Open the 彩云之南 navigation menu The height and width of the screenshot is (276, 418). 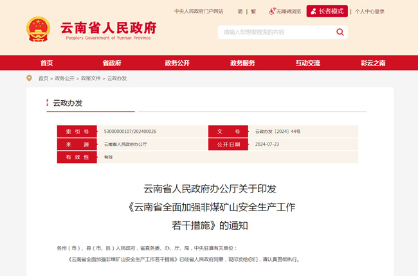pos(372,63)
